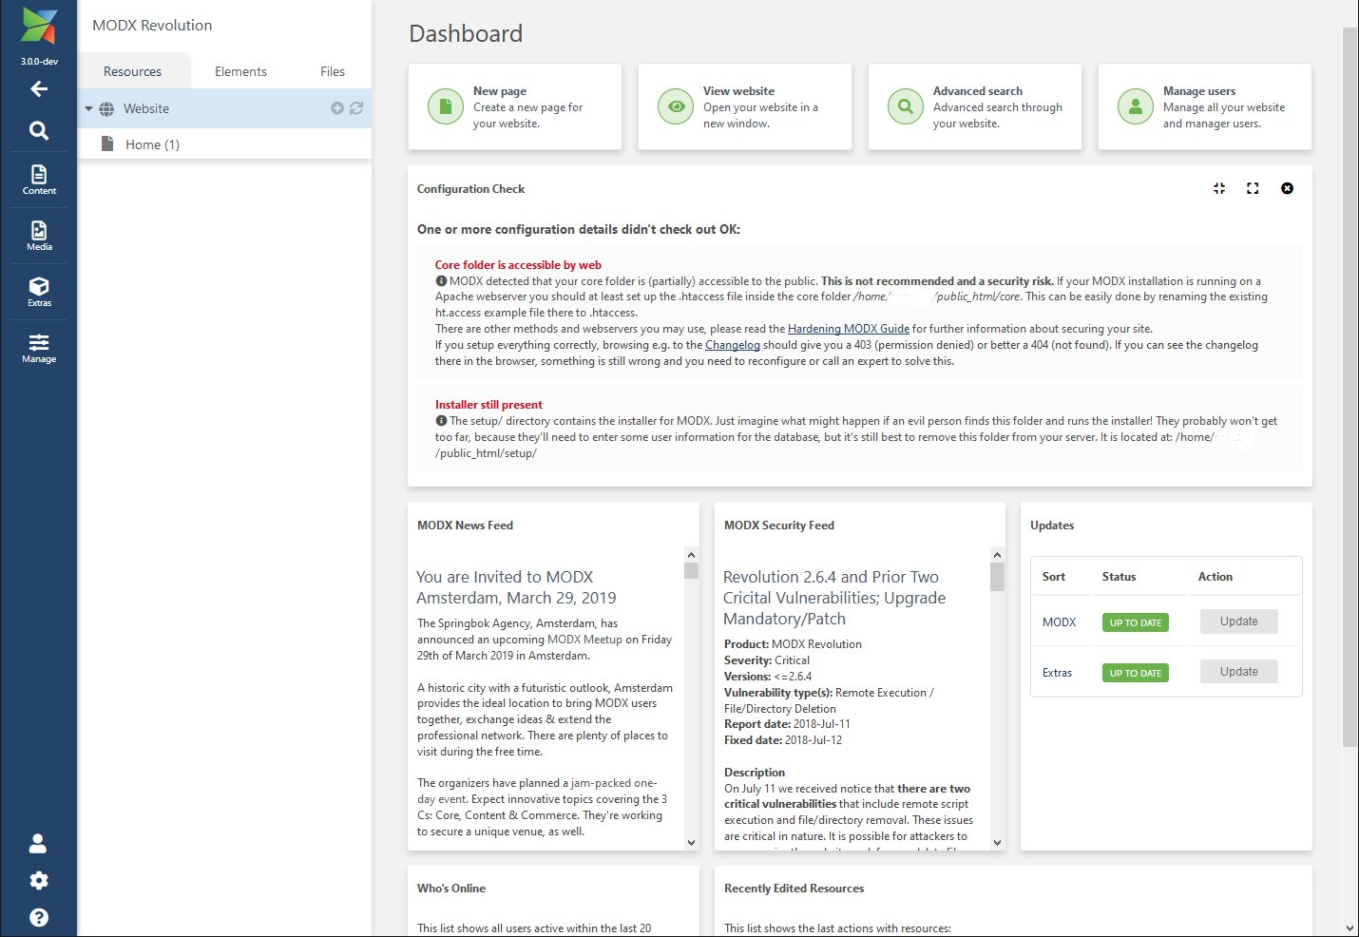Click the Update button for Extras
The width and height of the screenshot is (1359, 937).
tap(1238, 672)
